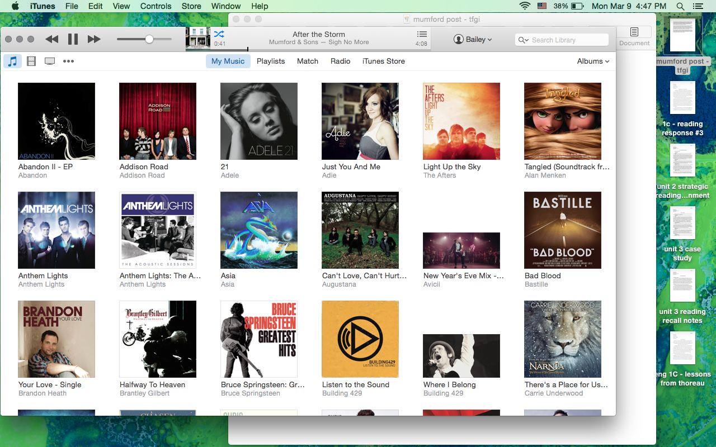Open the Bruce Springsteen Greatest Hits cover

coord(259,339)
